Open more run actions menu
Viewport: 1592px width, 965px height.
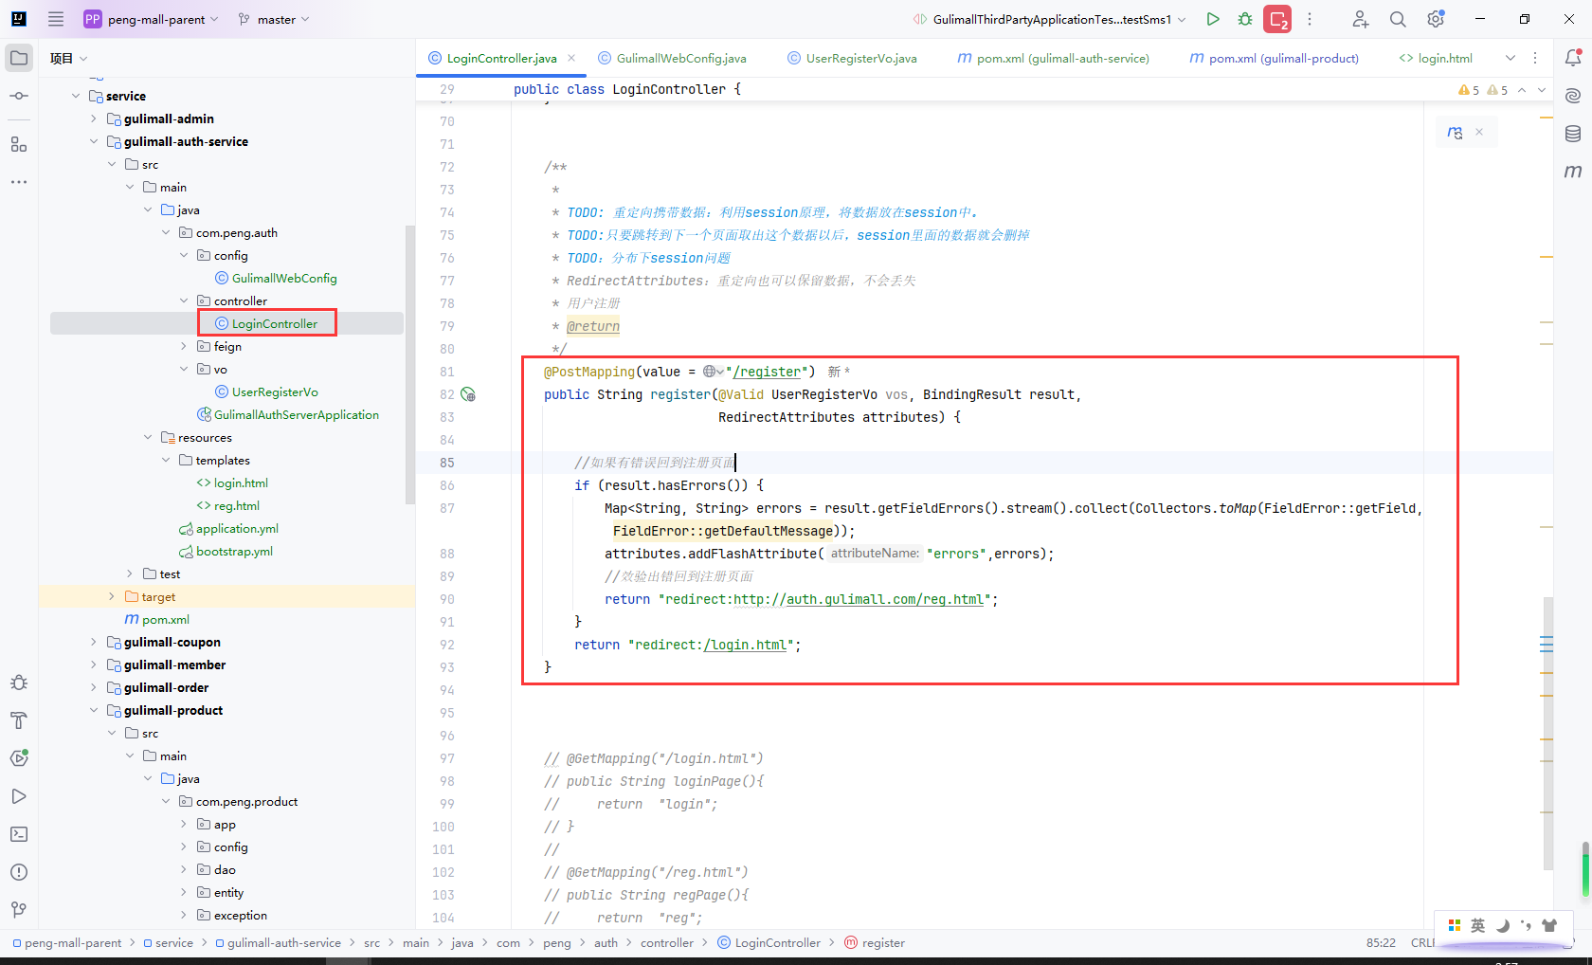(1310, 19)
